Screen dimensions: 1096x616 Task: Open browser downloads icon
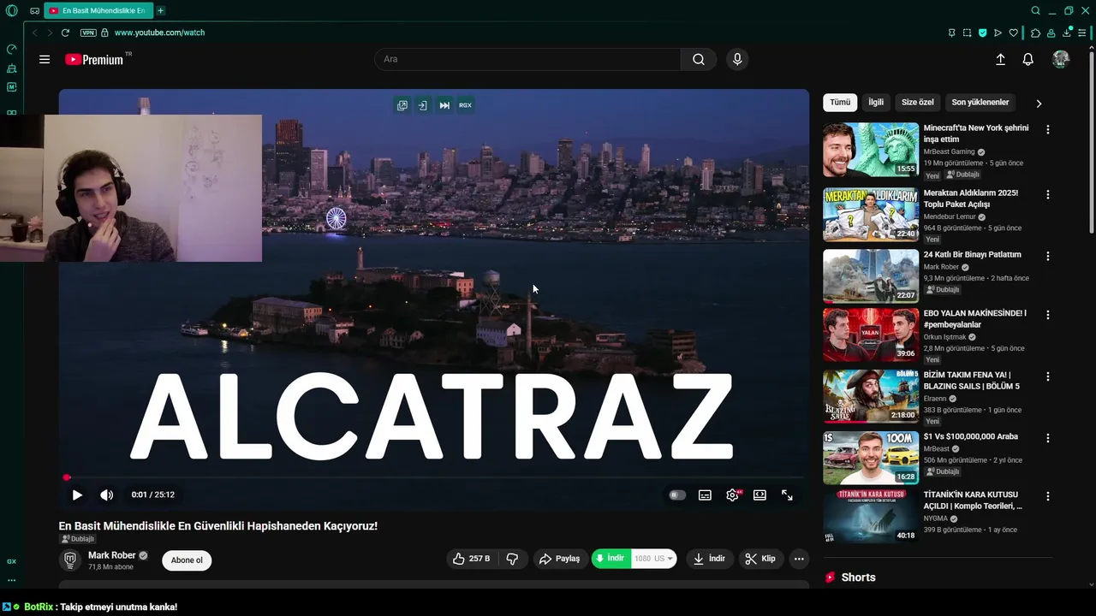coord(1067,33)
